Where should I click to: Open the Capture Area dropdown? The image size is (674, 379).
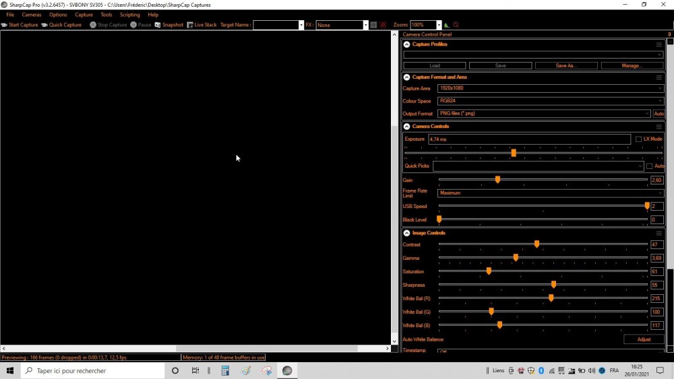pos(551,88)
